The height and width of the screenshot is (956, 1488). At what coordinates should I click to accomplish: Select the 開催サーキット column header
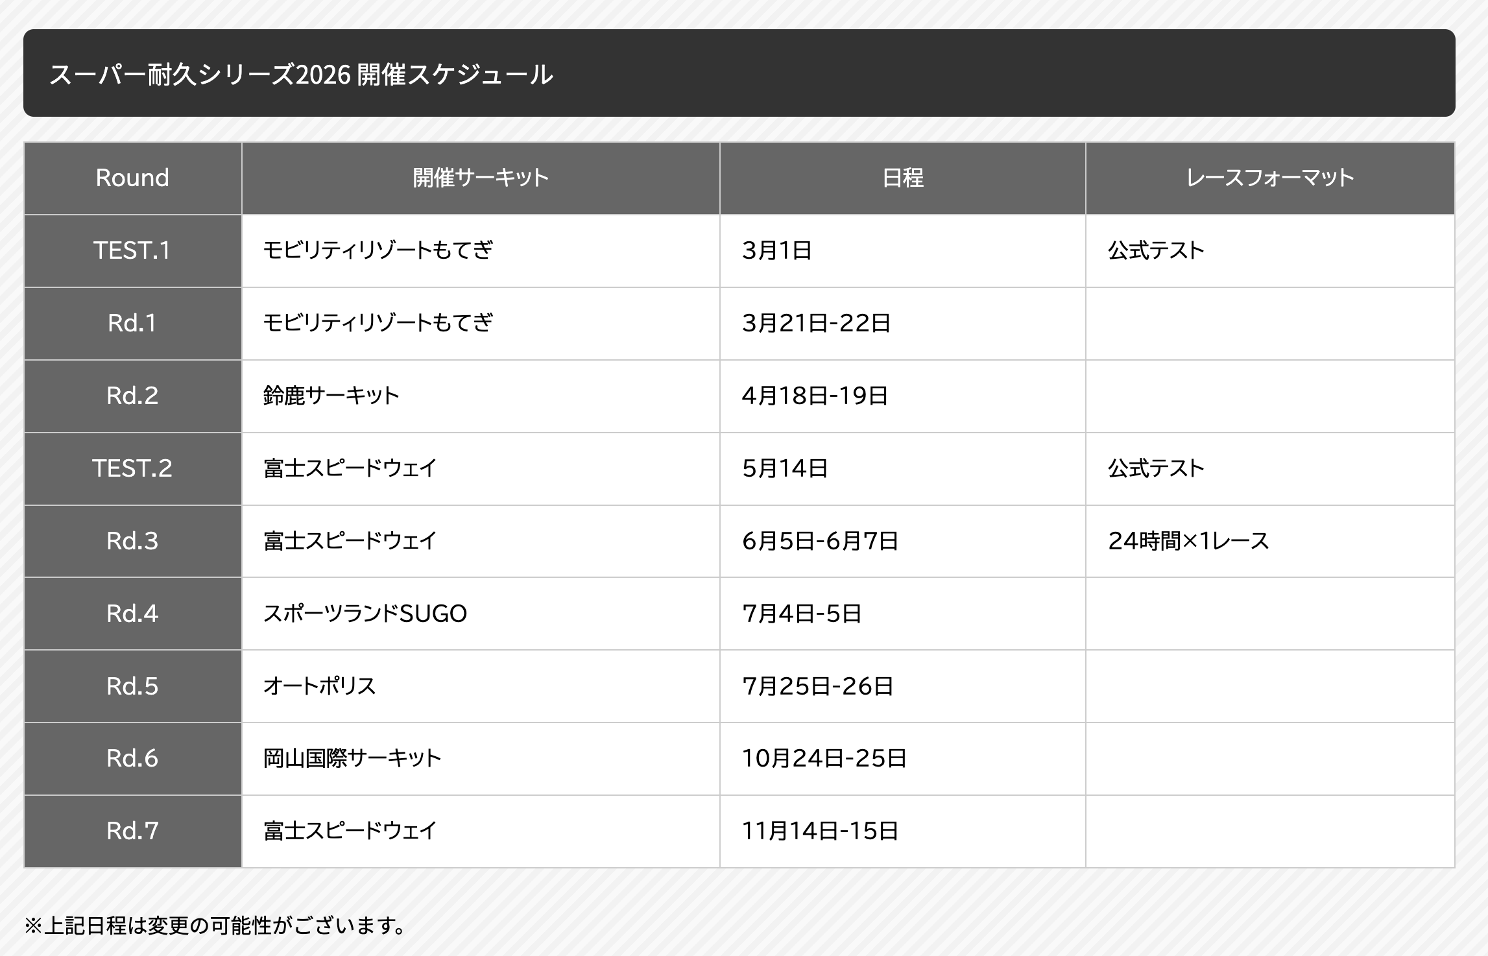click(481, 178)
